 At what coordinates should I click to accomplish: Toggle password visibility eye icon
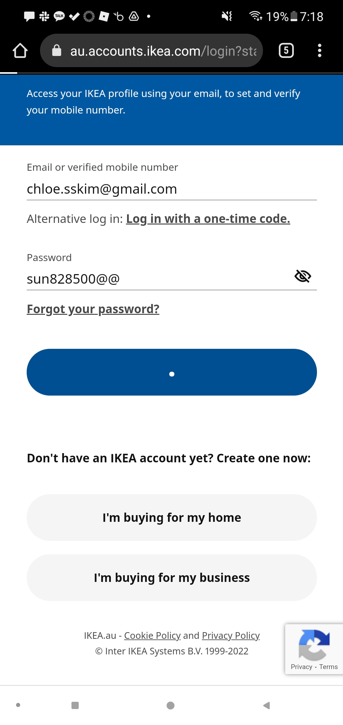(x=303, y=276)
